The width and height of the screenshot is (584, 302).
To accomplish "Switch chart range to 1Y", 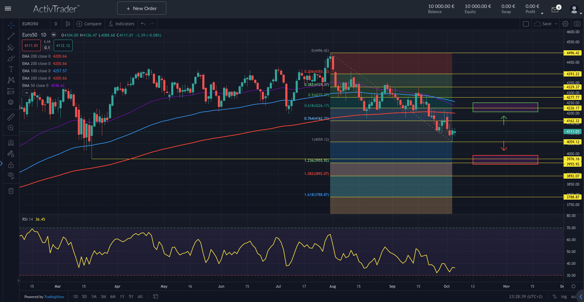I will click(122, 297).
